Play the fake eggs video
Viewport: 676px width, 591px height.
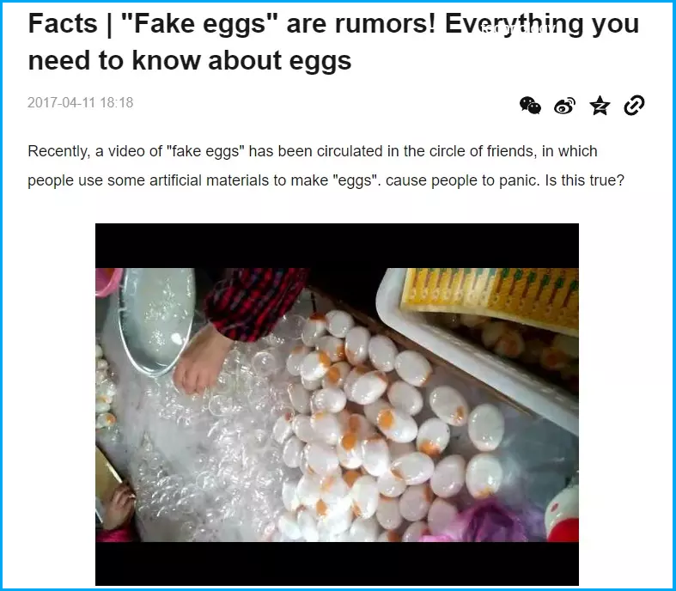[337, 405]
